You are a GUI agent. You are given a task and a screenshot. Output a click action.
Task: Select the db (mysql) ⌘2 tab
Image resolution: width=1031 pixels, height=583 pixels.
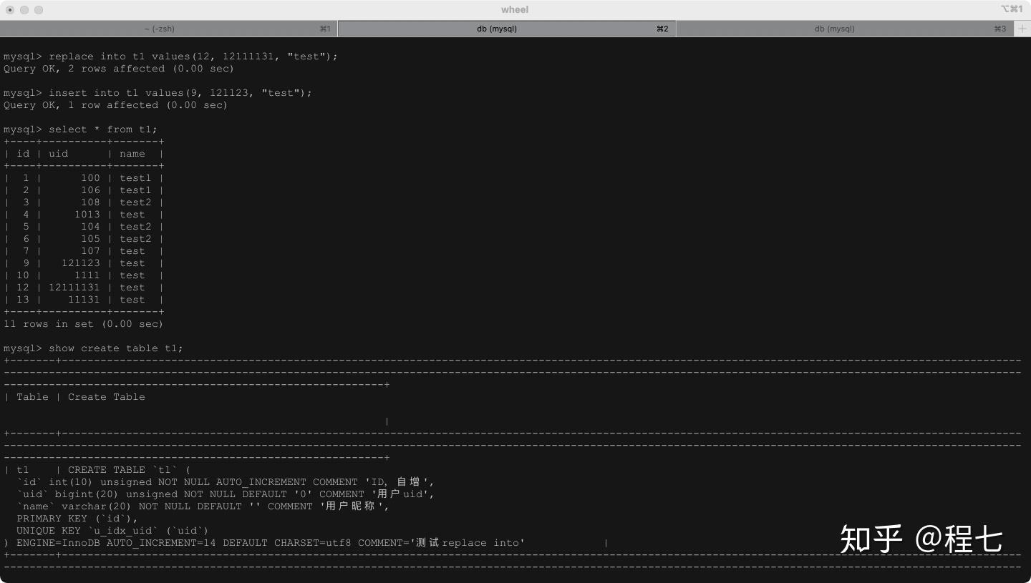[x=506, y=29]
